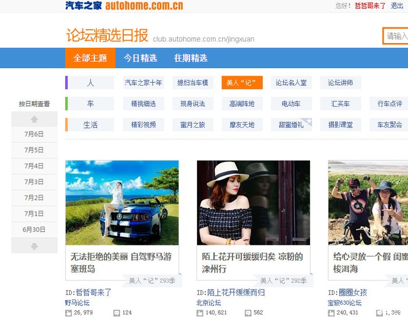Open the 往期精选 tab
408x317 pixels.
point(191,58)
